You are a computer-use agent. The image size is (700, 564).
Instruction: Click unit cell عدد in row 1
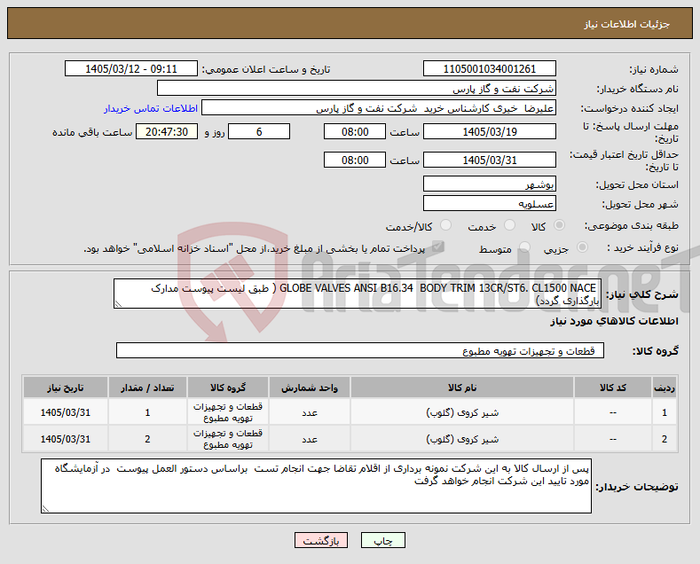310,412
